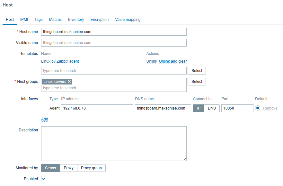
Task: Open the Inventory tab
Action: (76, 20)
